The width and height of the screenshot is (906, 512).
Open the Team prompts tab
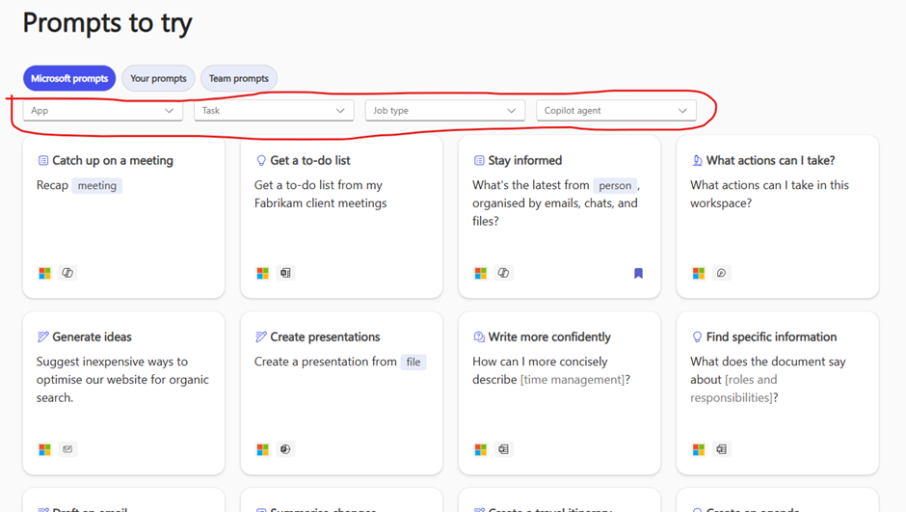(239, 78)
